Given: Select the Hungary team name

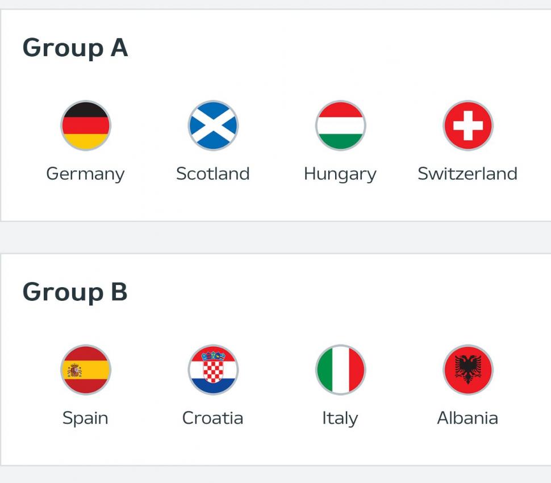Looking at the screenshot, I should [340, 174].
